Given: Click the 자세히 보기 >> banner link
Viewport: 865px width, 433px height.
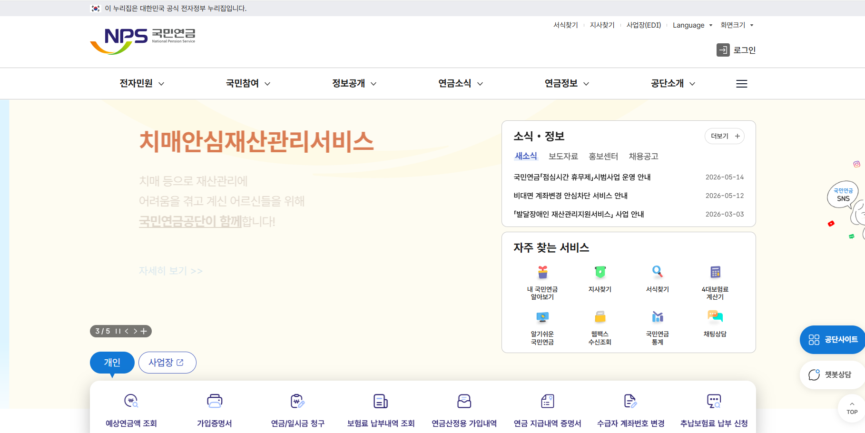Looking at the screenshot, I should pyautogui.click(x=171, y=271).
